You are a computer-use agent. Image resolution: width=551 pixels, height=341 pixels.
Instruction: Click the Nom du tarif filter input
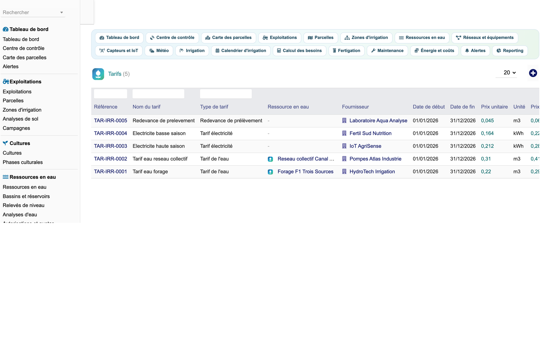158,94
